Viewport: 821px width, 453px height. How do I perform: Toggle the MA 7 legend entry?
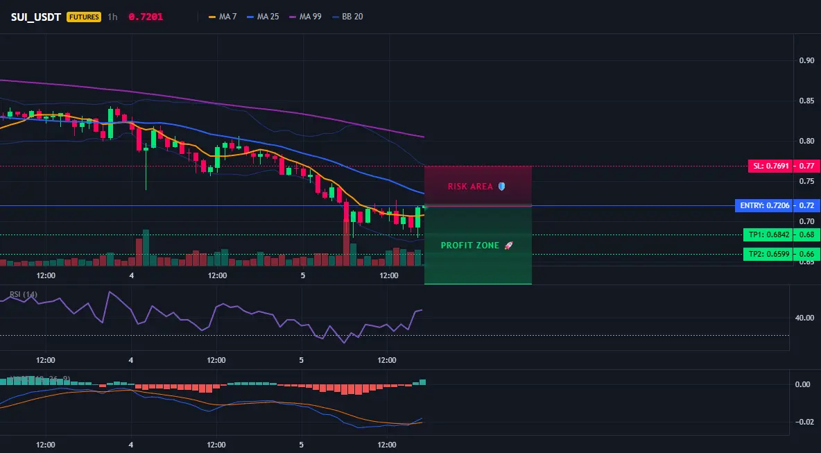(223, 17)
